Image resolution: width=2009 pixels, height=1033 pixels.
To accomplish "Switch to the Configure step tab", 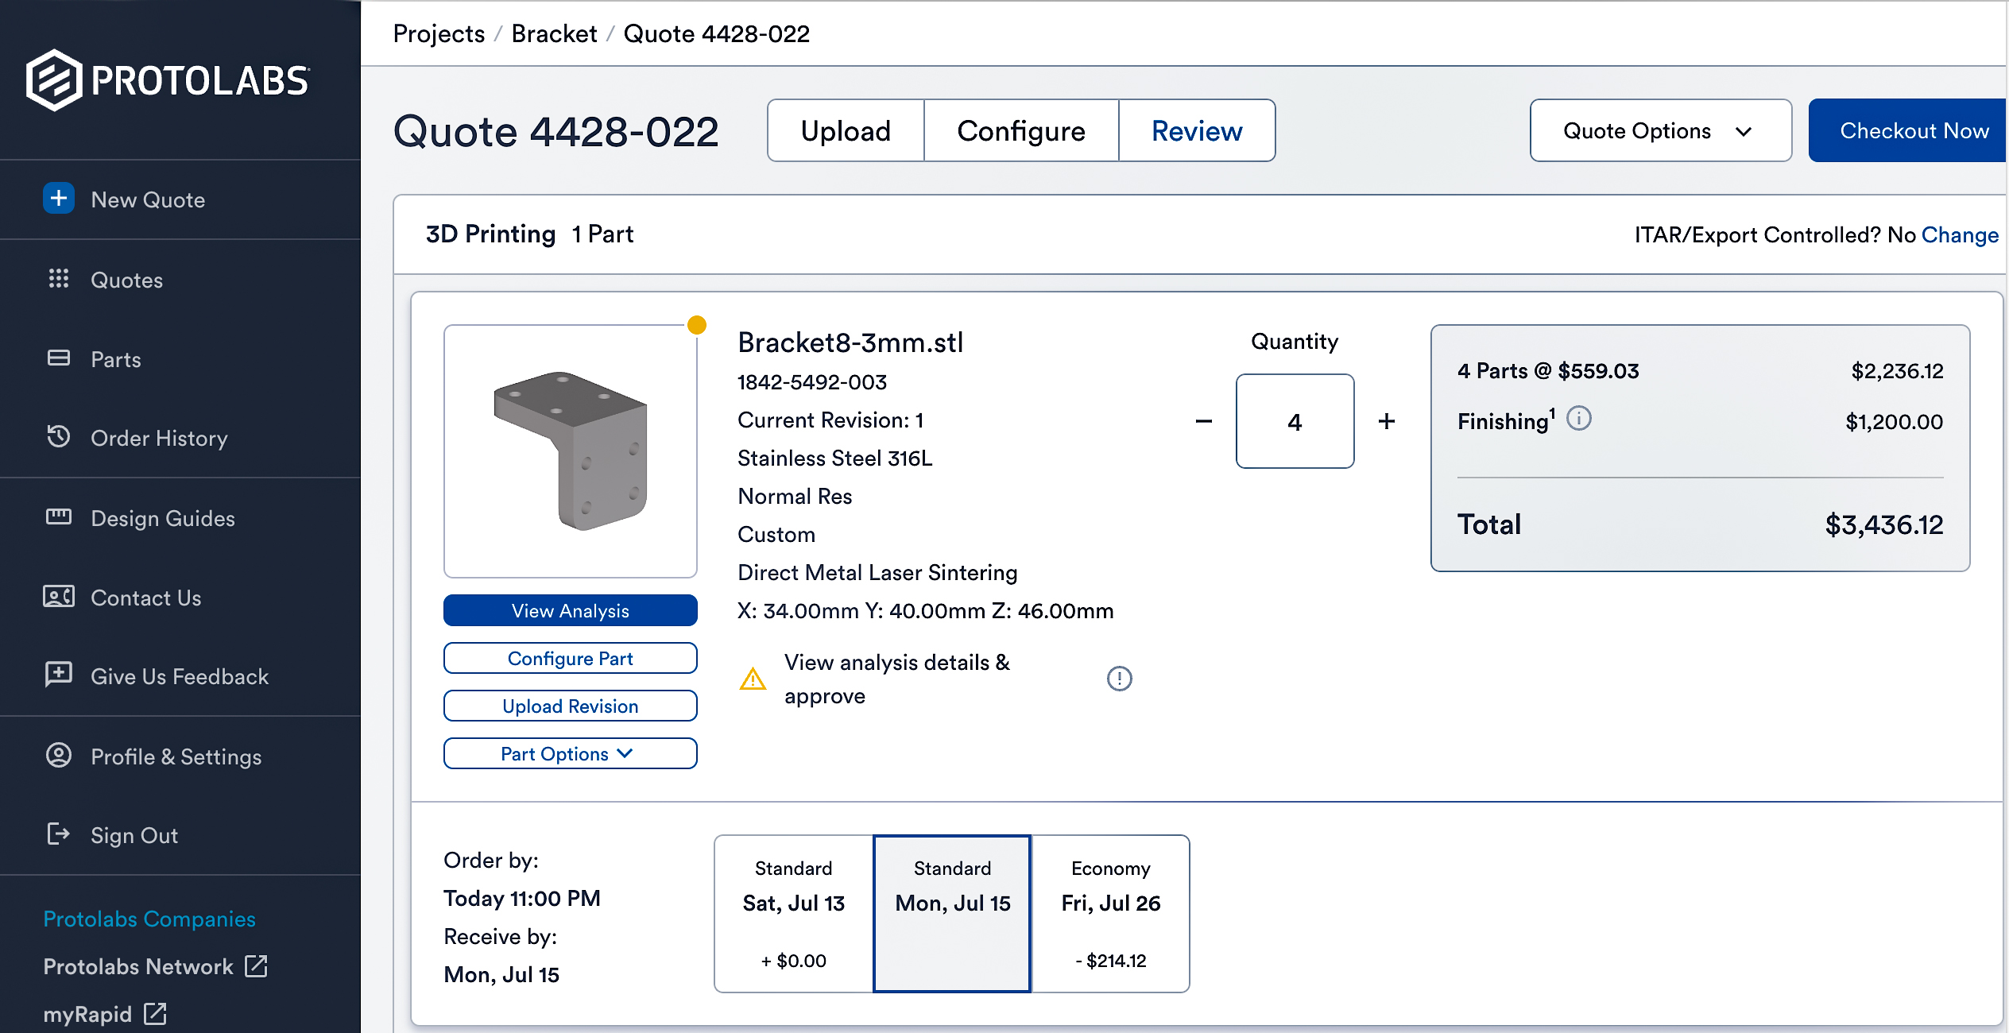I will [1021, 130].
